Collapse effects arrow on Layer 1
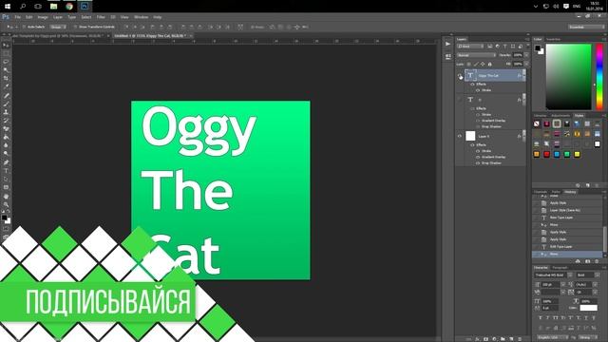608x342 pixels. 523,136
